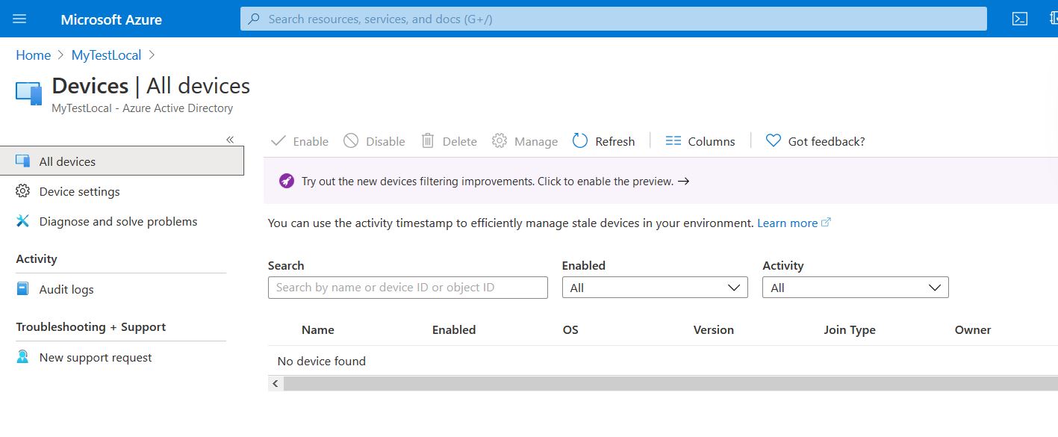Open the Columns configuration
Image resolution: width=1058 pixels, height=437 pixels.
point(700,141)
